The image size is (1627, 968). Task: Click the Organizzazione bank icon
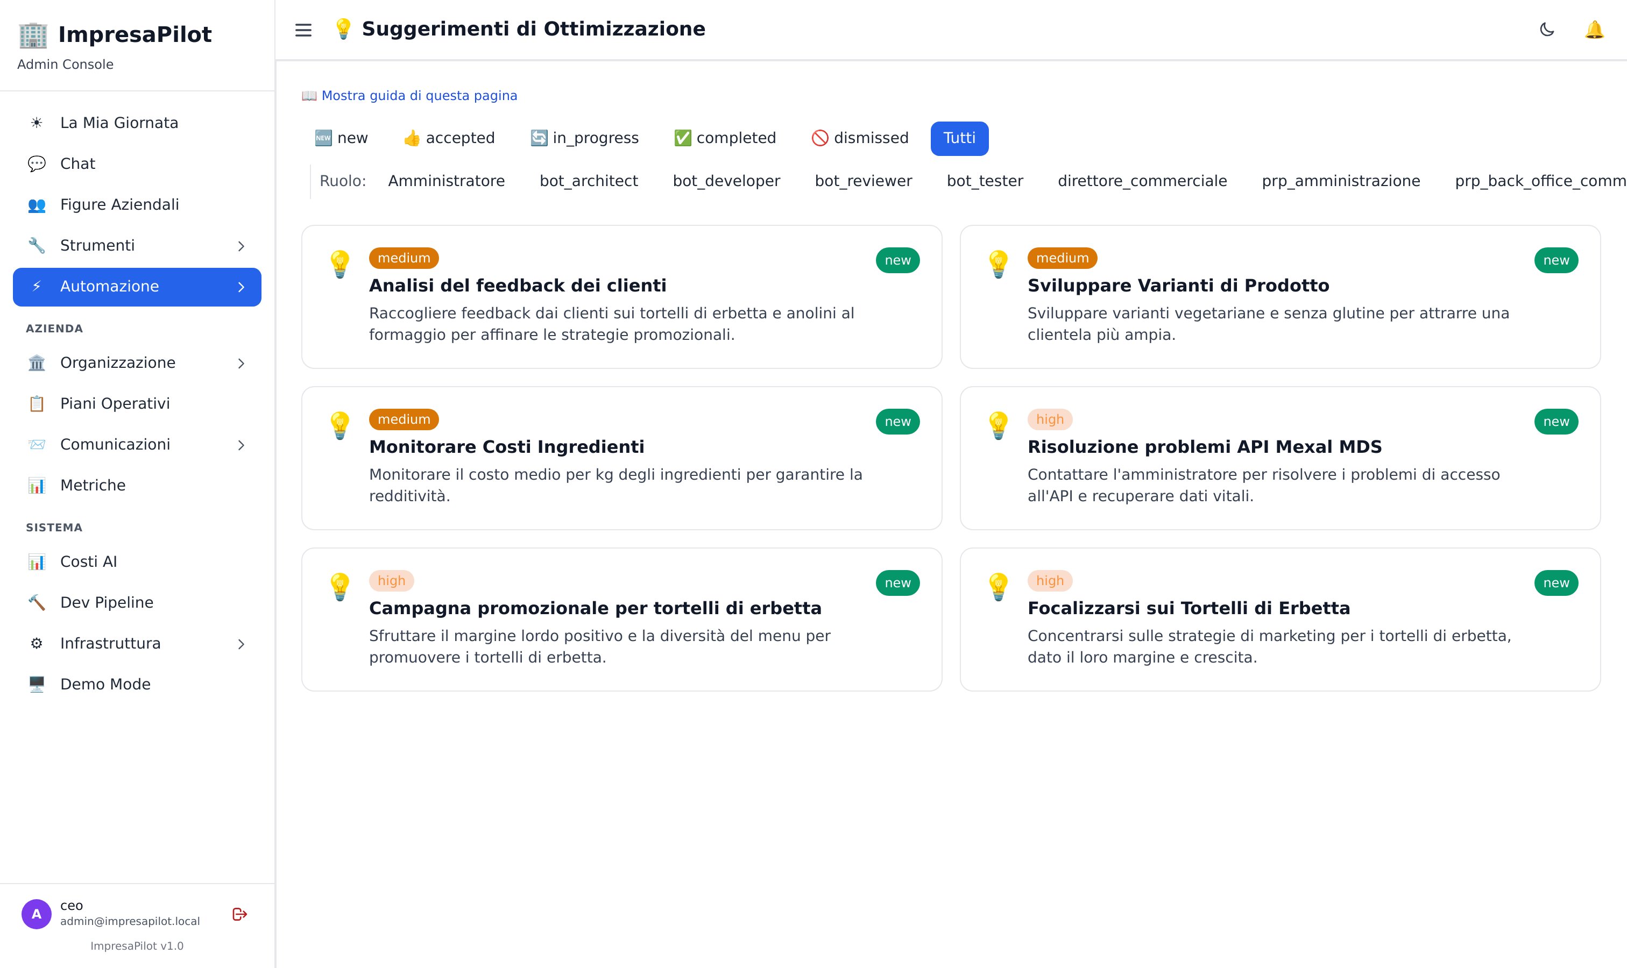click(x=37, y=362)
